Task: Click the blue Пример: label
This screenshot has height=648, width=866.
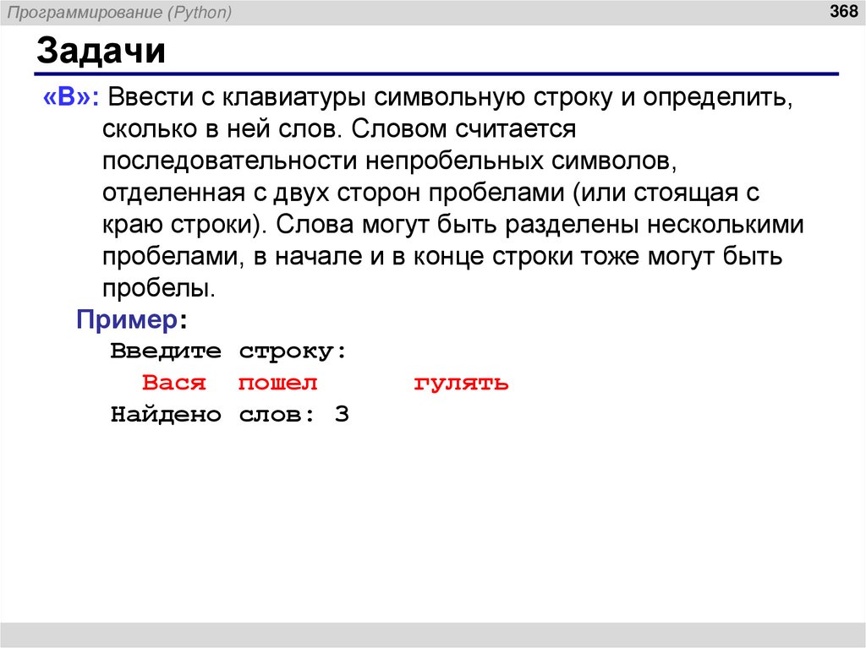Action: pos(128,320)
